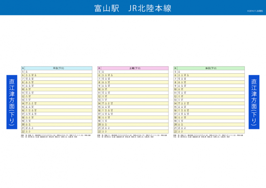Viewport: 266px width, 188px height.
Task: Select hour 5 cell in weekday table
Action: click(23, 72)
